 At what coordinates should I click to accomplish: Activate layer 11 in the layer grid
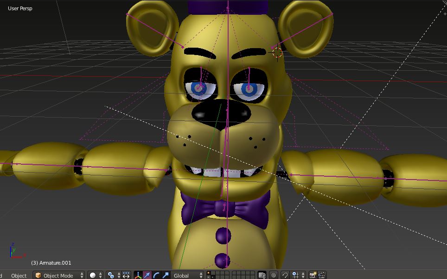pos(208,277)
